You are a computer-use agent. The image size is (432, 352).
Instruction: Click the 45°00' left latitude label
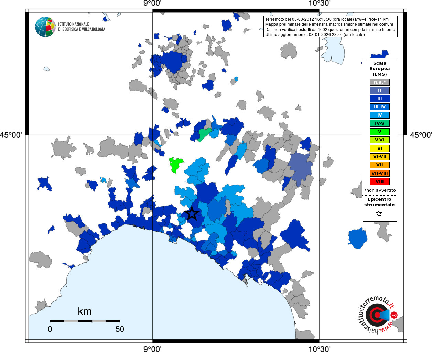click(x=11, y=135)
